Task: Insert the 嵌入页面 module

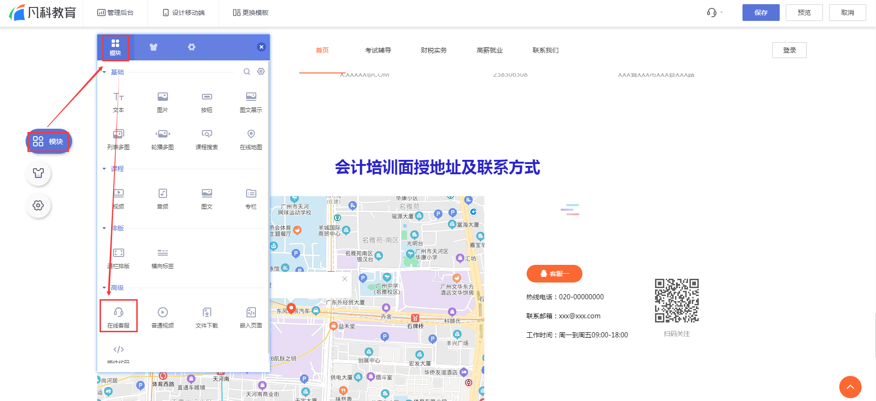Action: coord(251,318)
